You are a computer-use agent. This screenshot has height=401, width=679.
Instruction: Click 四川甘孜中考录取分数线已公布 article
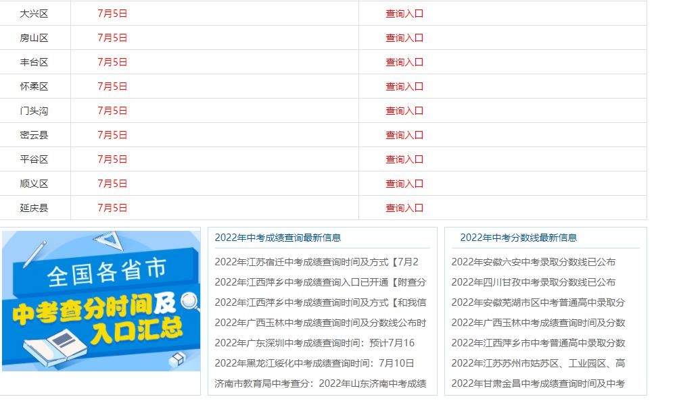tap(534, 282)
